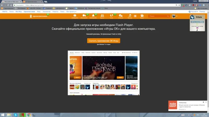
Task: Open Русский language dropdown
Action: [193, 12]
